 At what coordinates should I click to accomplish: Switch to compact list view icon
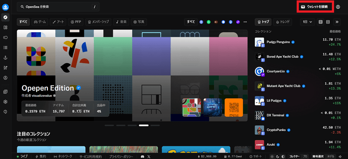pos(328,22)
